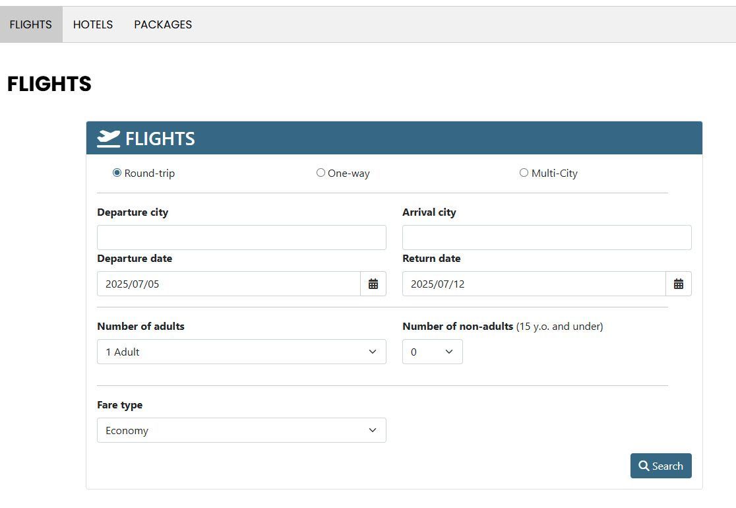The image size is (736, 508).
Task: Expand the Fare type Economy dropdown
Action: pos(241,430)
